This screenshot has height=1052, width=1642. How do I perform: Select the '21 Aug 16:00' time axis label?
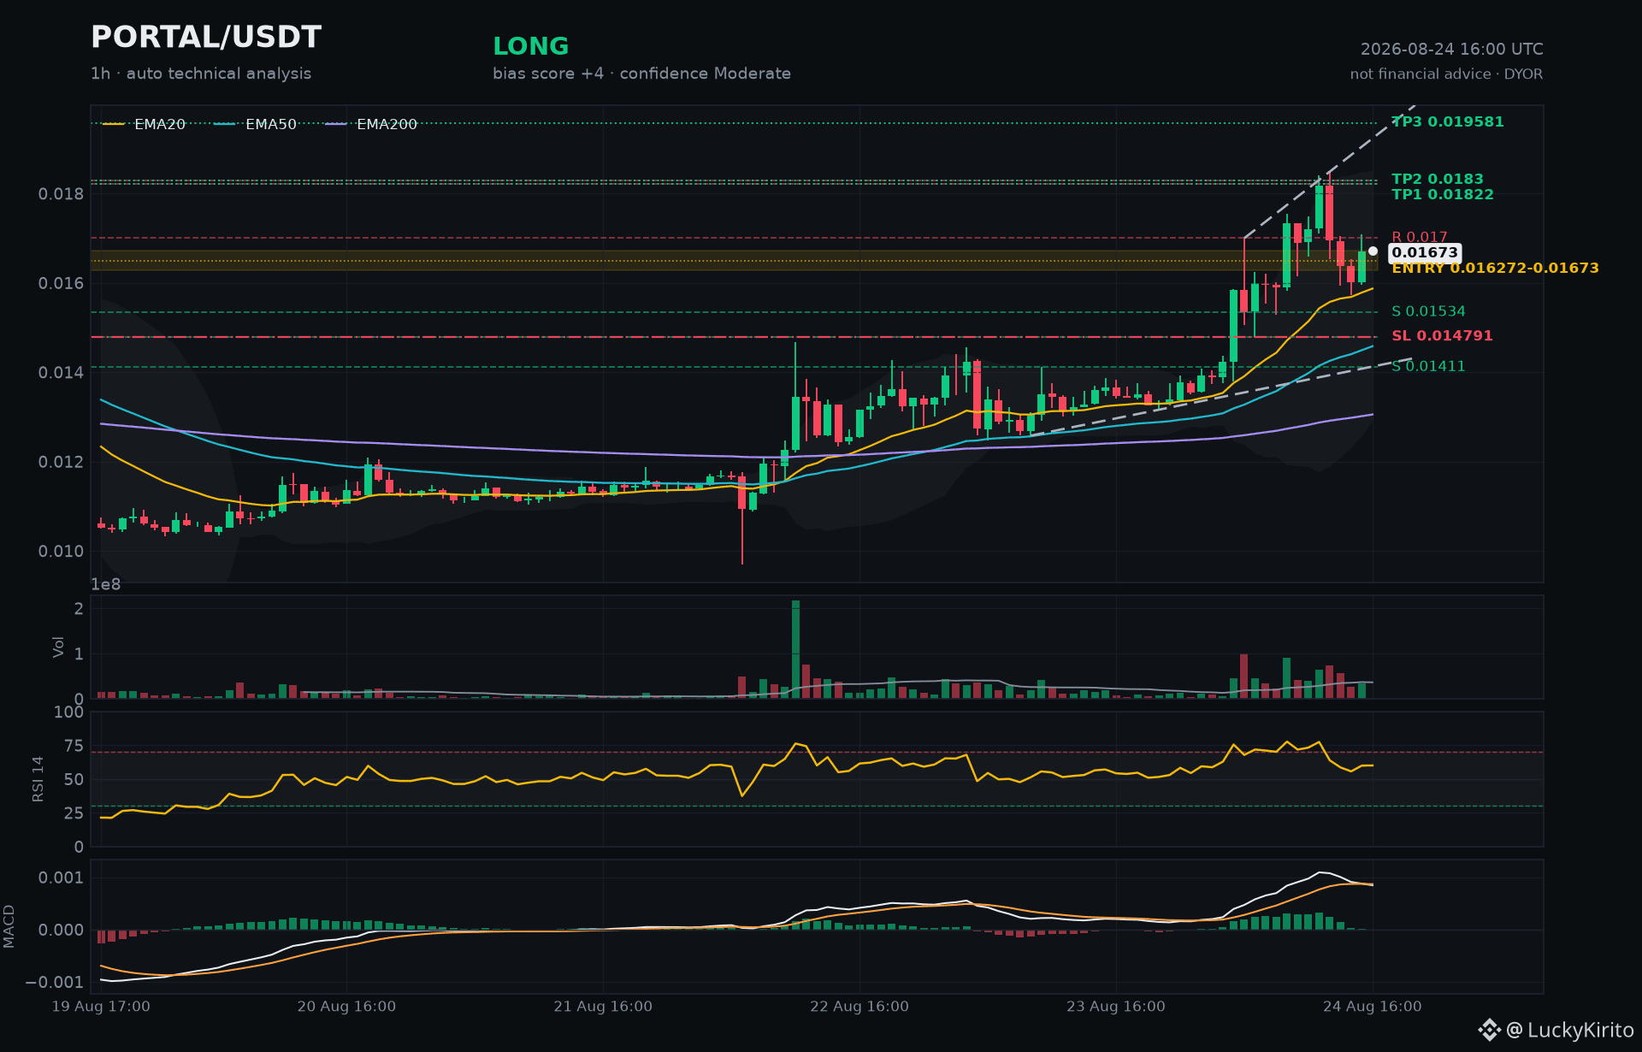[x=603, y=1007]
